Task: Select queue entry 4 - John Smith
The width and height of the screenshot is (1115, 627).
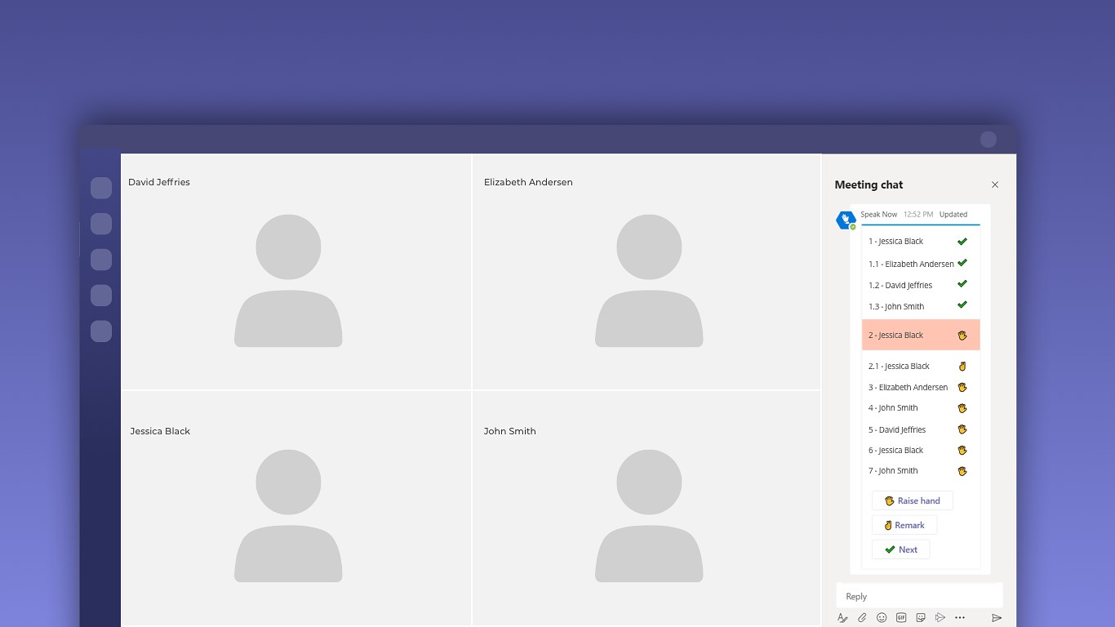Action: coord(893,408)
